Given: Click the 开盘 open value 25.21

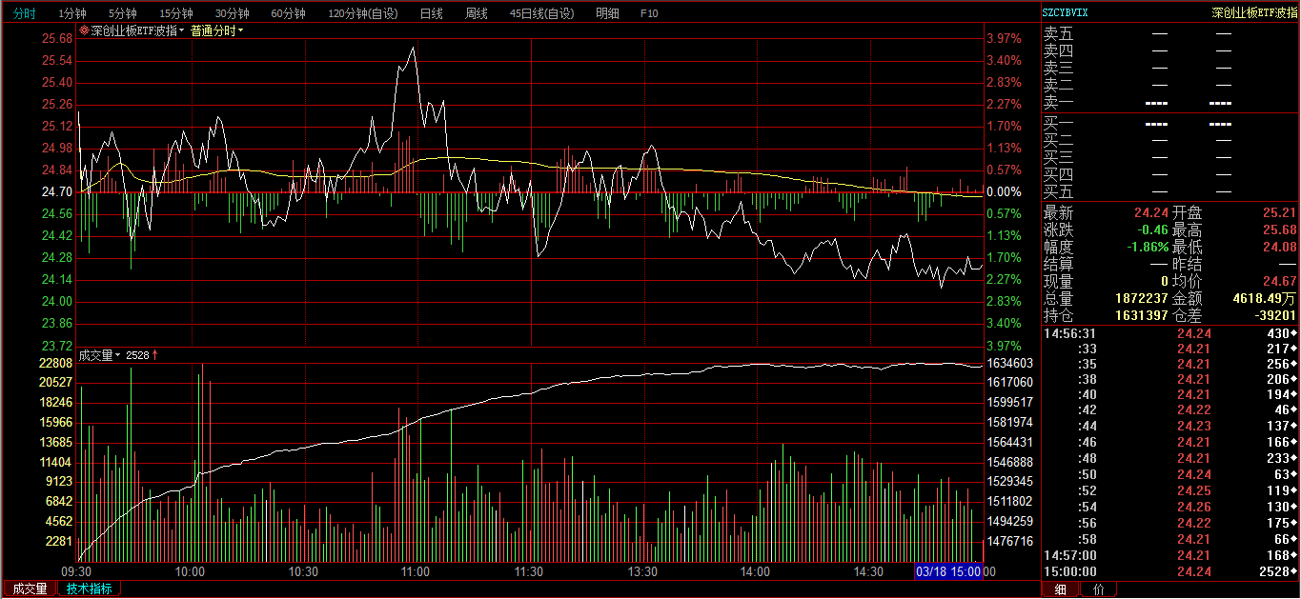Looking at the screenshot, I should click(x=1279, y=212).
